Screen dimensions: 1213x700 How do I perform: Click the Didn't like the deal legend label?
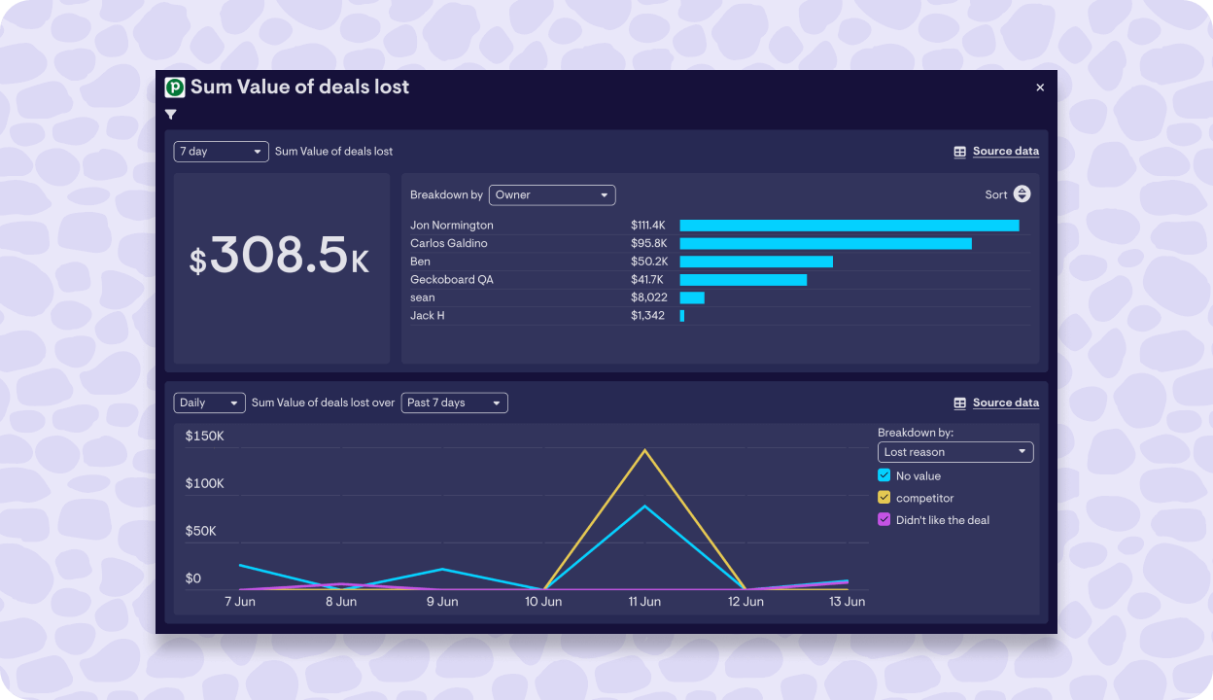[x=943, y=521]
